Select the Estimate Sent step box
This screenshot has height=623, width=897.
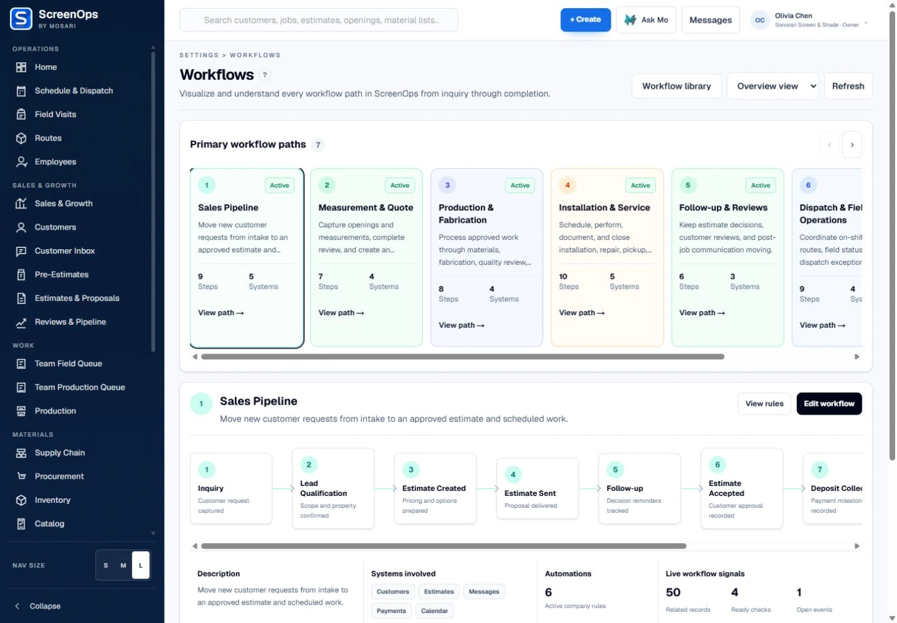pyautogui.click(x=537, y=488)
